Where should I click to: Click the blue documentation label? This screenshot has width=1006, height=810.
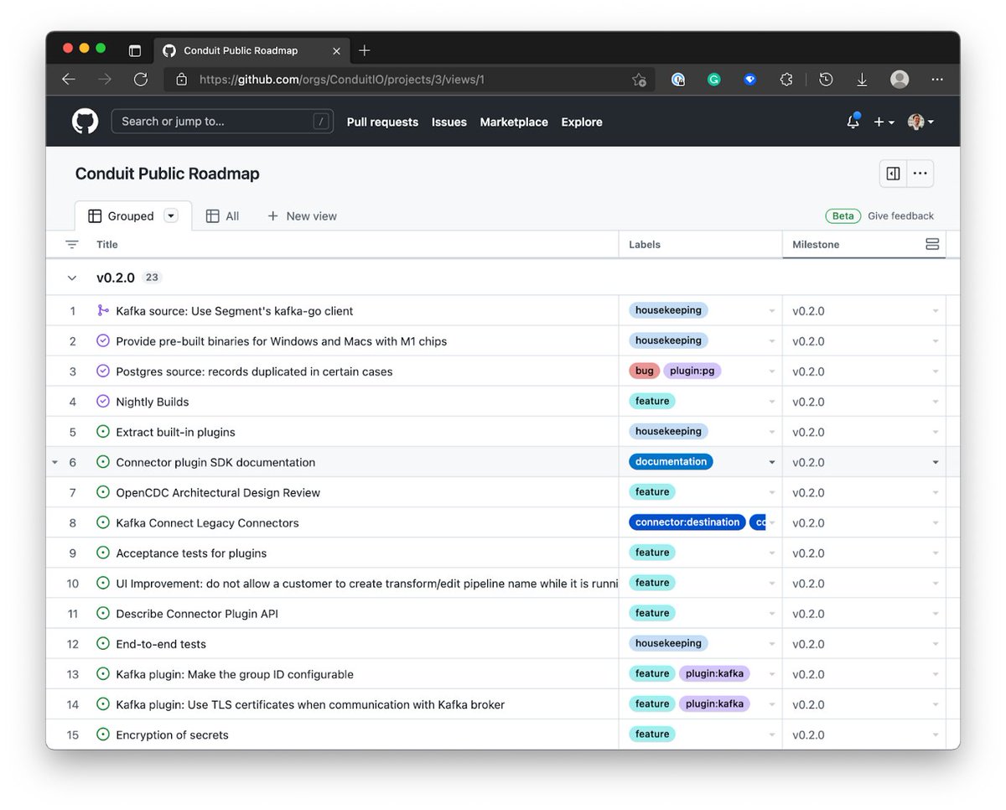(671, 461)
